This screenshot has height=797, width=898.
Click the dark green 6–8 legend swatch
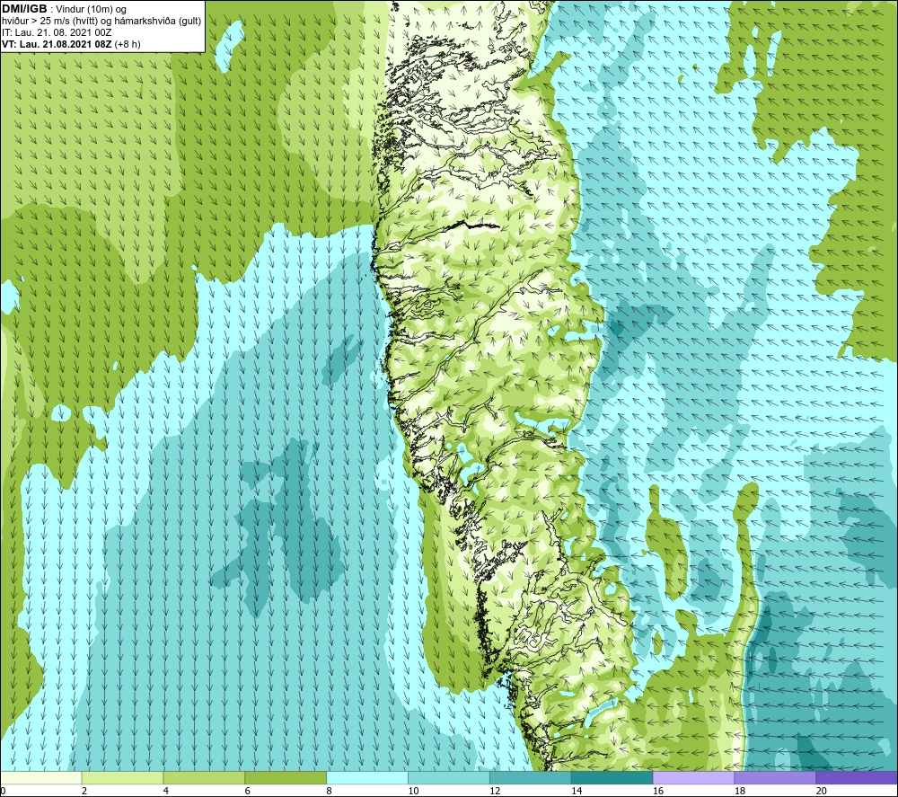point(286,777)
